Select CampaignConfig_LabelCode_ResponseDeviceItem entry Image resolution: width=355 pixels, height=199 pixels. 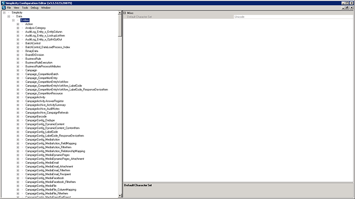coord(55,136)
